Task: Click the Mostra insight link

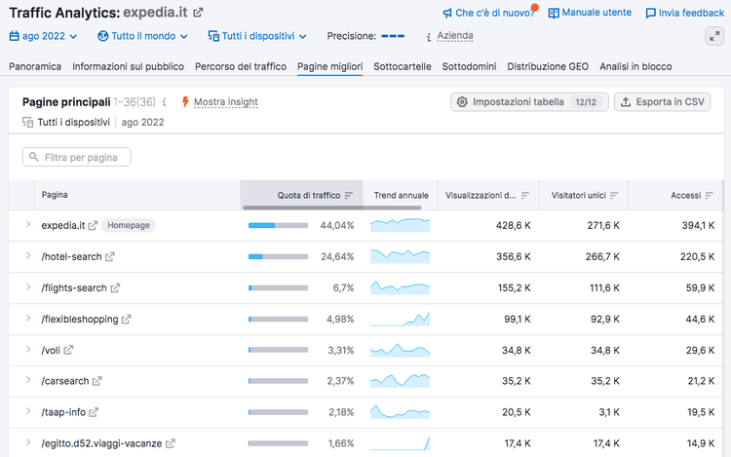Action: tap(226, 102)
